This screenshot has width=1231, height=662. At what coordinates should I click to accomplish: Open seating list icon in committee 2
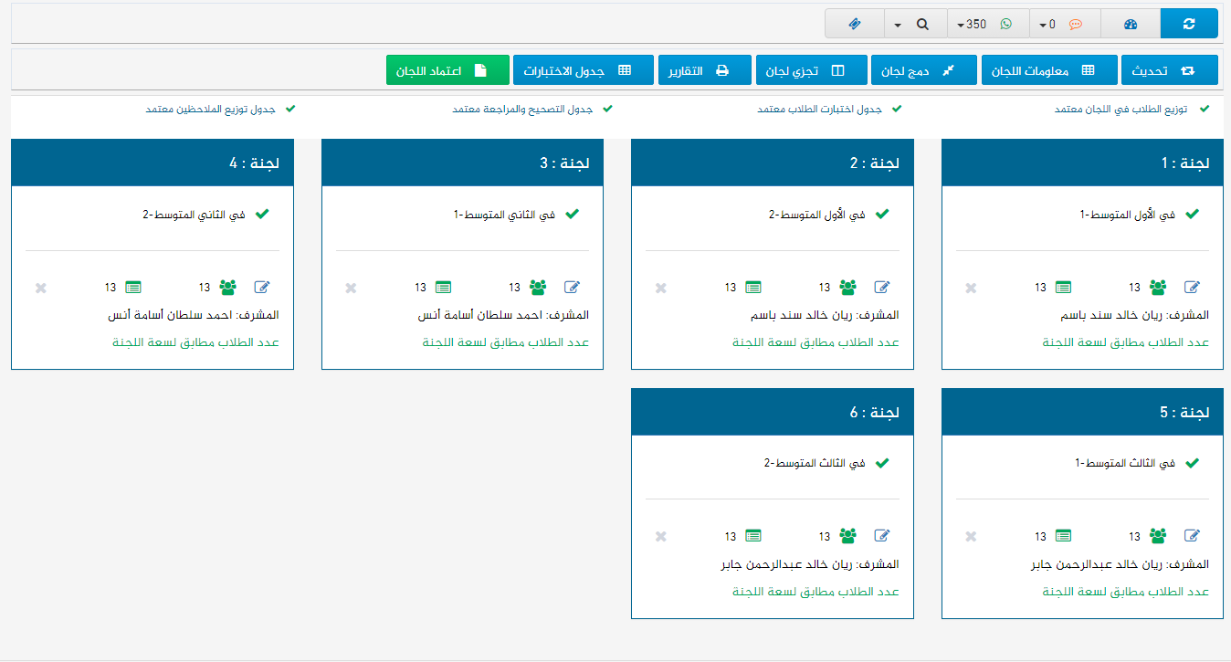tap(753, 287)
